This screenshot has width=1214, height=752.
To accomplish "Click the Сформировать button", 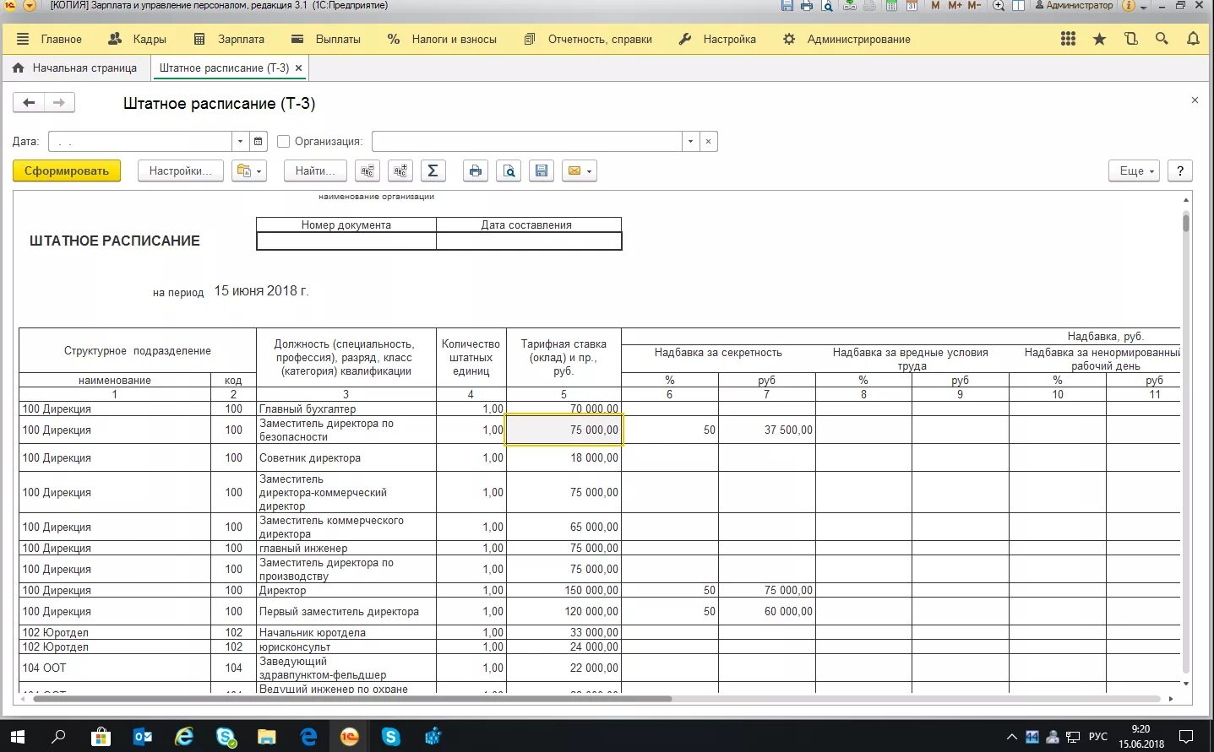I will (67, 170).
